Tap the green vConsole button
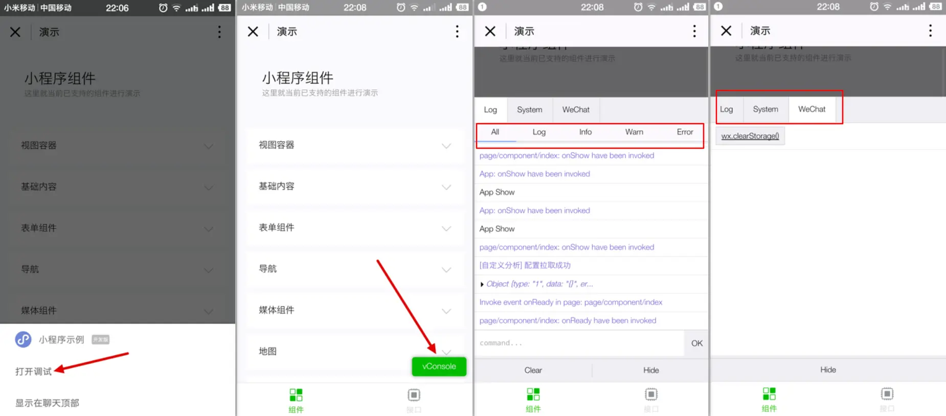This screenshot has width=946, height=416. pos(439,366)
